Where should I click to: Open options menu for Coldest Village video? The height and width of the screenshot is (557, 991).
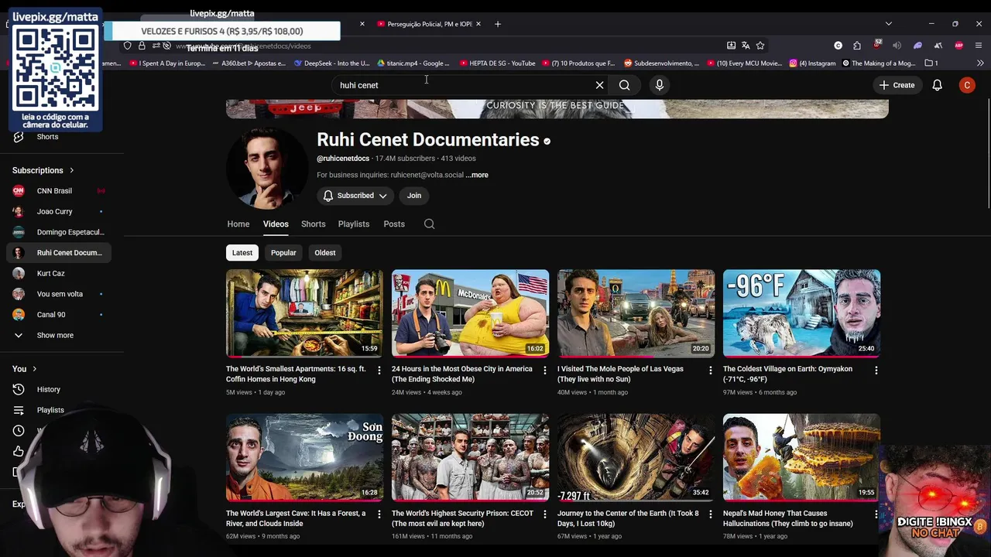[876, 371]
